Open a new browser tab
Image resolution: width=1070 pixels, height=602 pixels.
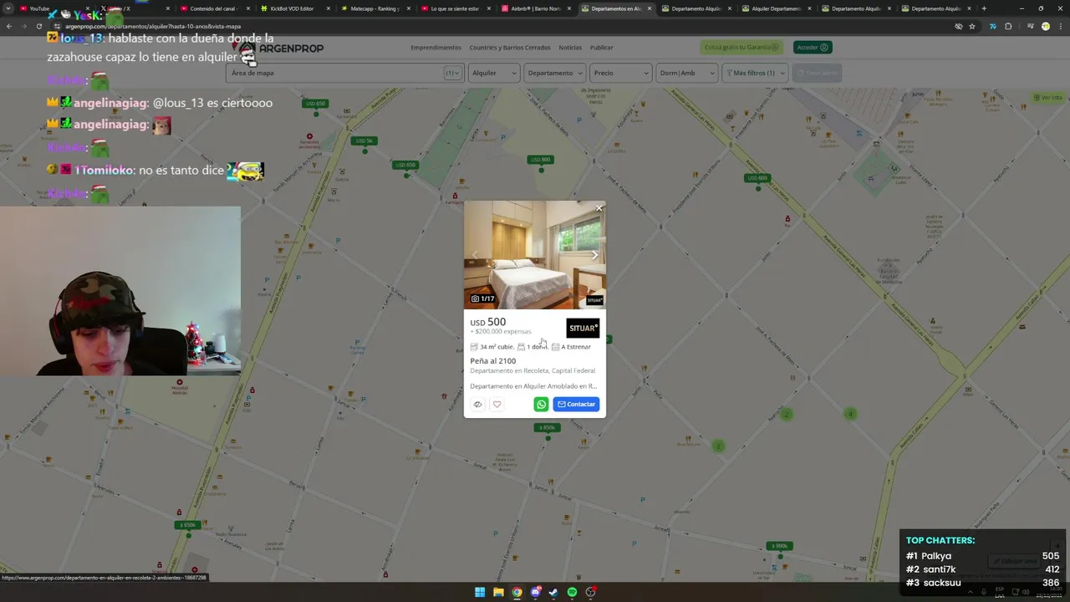coord(984,8)
